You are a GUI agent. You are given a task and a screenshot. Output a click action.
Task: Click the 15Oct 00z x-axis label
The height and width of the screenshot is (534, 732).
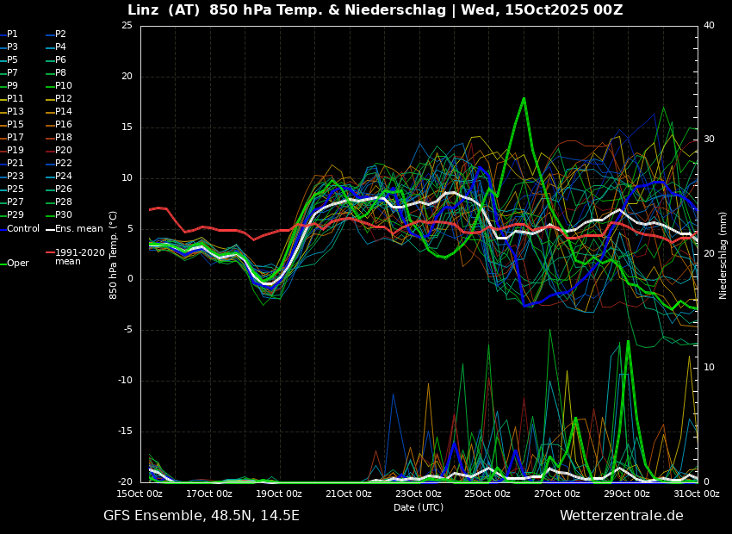coord(140,494)
